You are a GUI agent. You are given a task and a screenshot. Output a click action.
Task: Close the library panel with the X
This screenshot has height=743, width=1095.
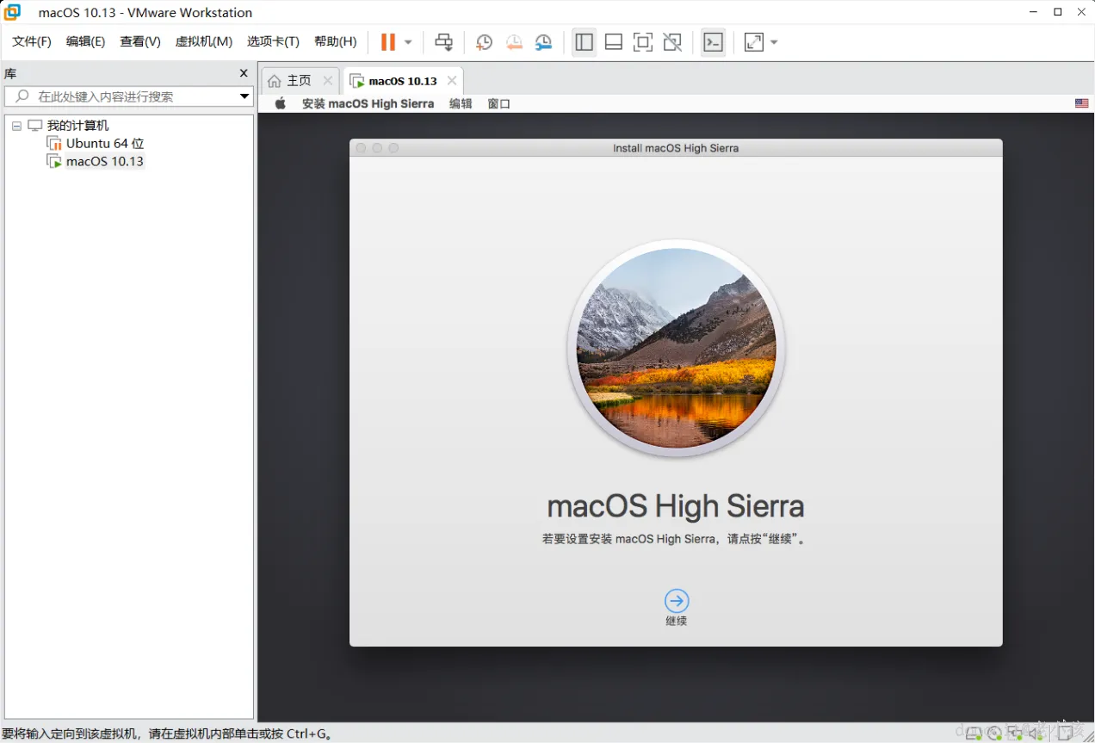[244, 73]
